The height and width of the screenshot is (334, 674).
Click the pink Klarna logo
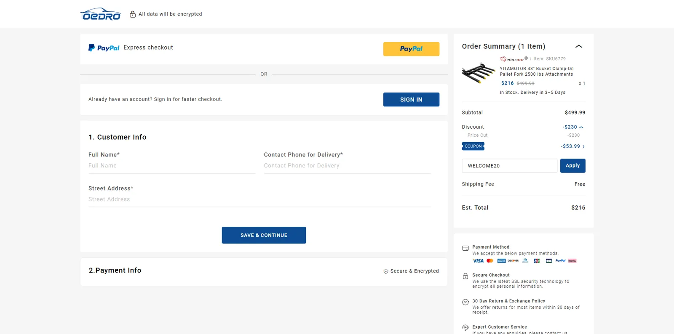pyautogui.click(x=572, y=261)
